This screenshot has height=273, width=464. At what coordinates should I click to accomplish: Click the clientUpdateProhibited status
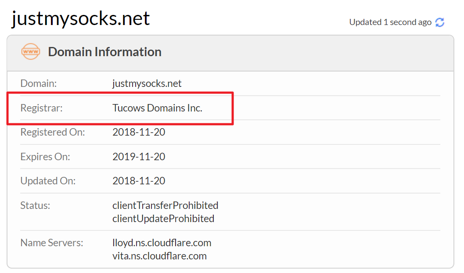163,219
